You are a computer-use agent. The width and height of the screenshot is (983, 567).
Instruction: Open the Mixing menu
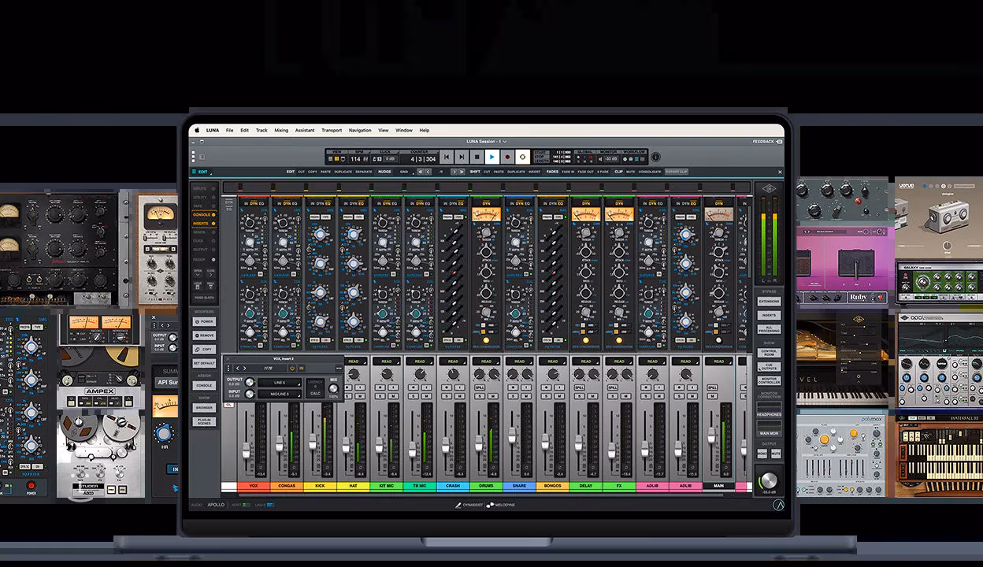click(281, 130)
